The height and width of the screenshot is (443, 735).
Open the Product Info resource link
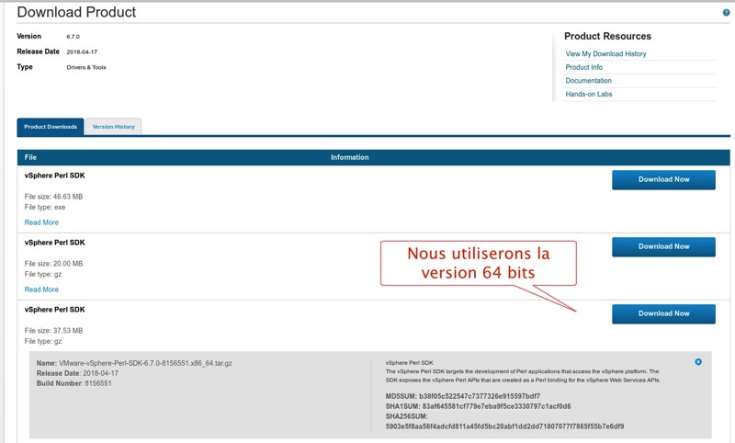coord(584,67)
